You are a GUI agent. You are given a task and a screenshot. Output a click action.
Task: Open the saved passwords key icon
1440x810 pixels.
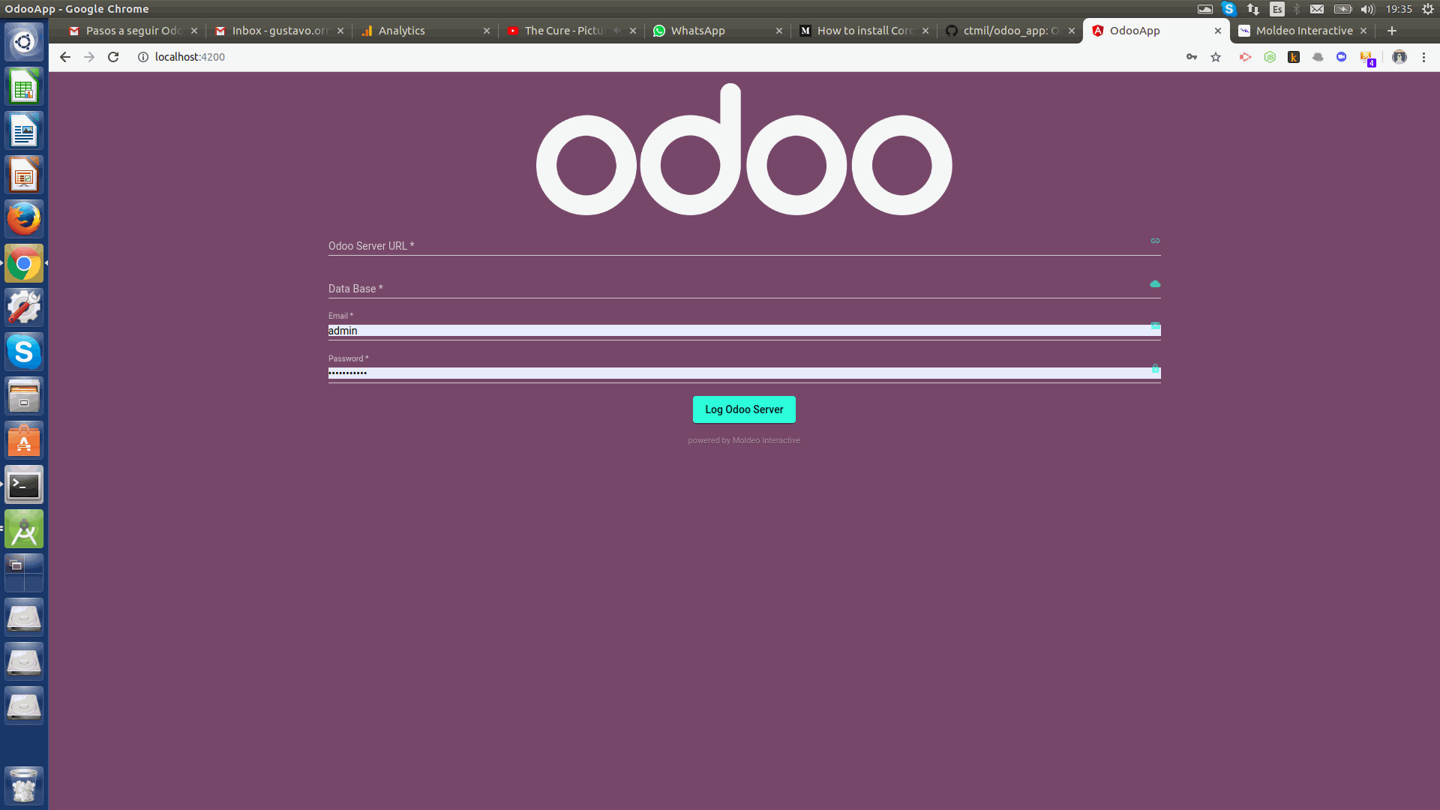point(1192,57)
